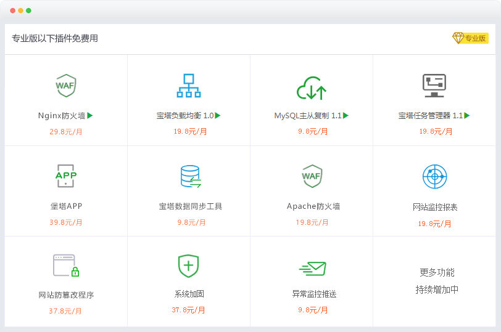This screenshot has width=501, height=332.
Task: Open the Nginx防火墙 plugin label
Action: click(x=62, y=115)
